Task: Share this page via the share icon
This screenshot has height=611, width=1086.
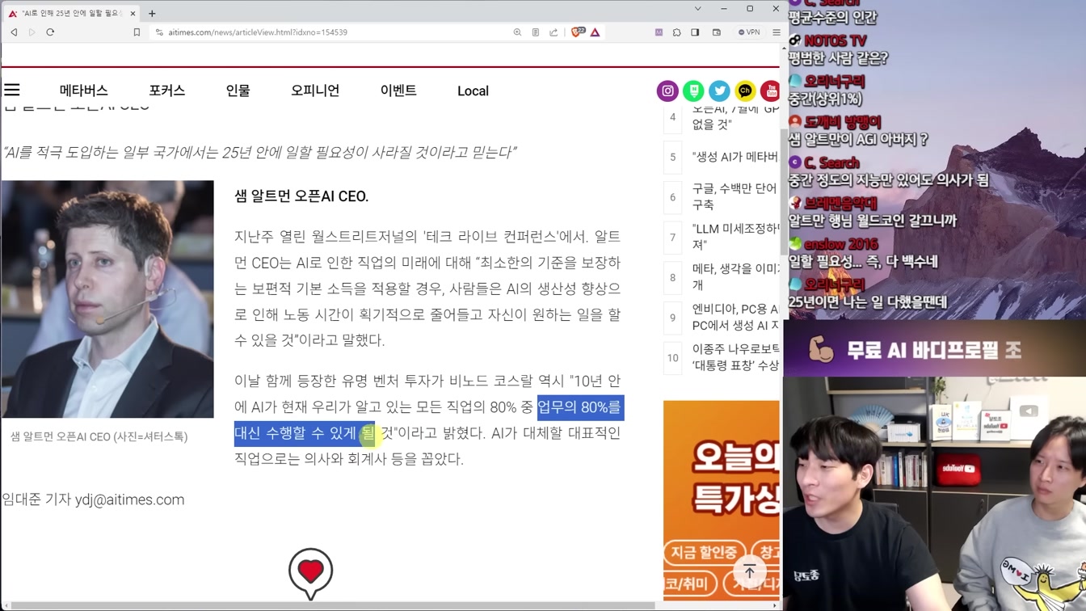Action: point(554,32)
